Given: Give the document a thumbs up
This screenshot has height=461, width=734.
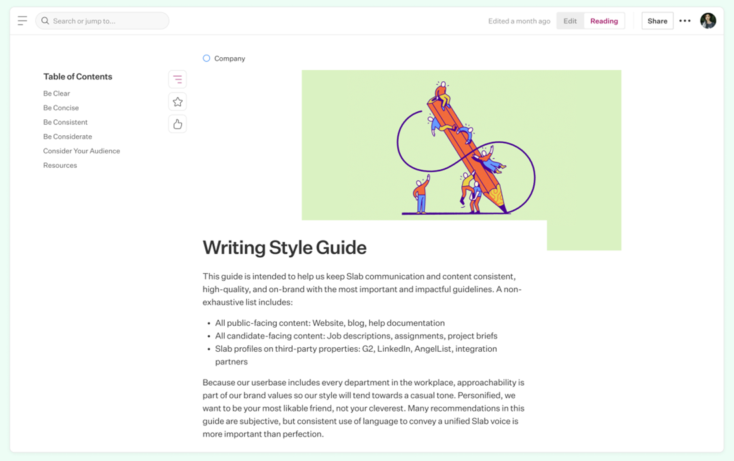Looking at the screenshot, I should tap(177, 123).
